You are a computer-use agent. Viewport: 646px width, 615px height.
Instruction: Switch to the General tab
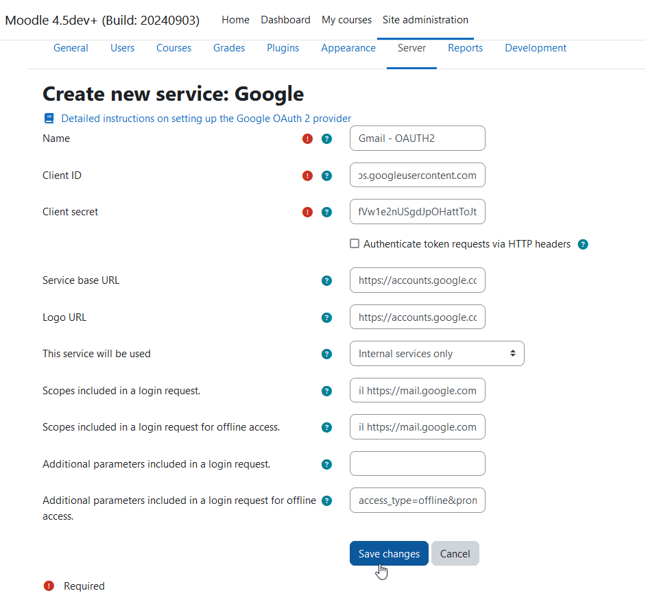point(71,48)
